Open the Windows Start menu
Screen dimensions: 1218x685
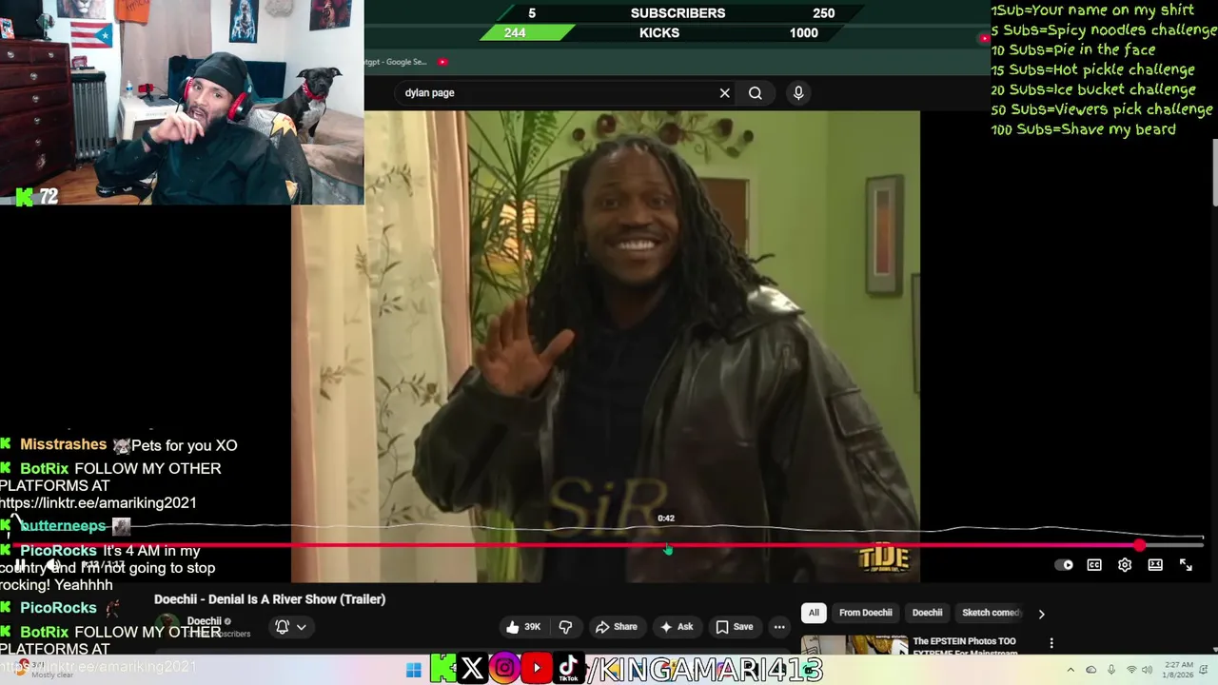(x=413, y=670)
